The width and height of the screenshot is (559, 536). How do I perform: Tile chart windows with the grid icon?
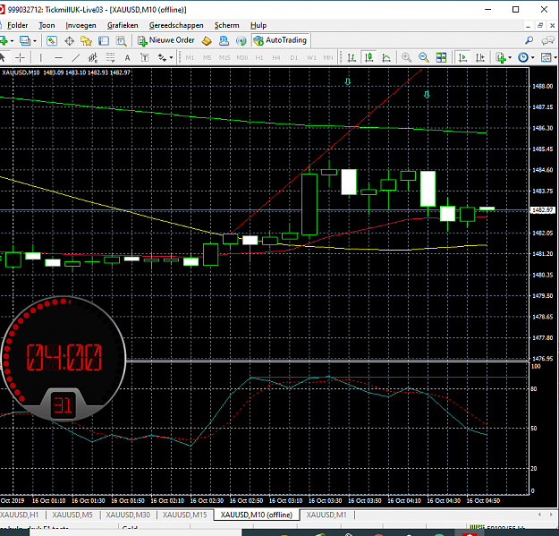coord(441,57)
